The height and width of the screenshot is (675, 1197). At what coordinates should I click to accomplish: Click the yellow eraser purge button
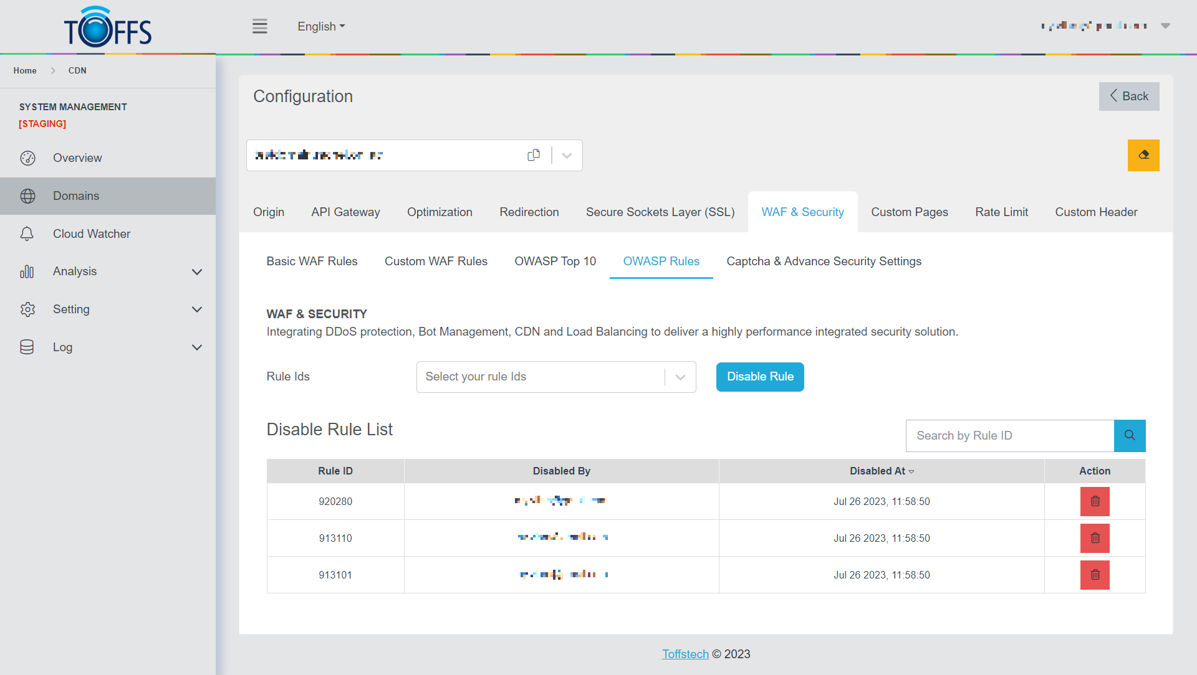pyautogui.click(x=1143, y=155)
